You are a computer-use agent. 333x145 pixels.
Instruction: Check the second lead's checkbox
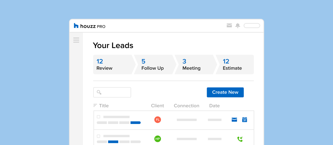(99, 136)
